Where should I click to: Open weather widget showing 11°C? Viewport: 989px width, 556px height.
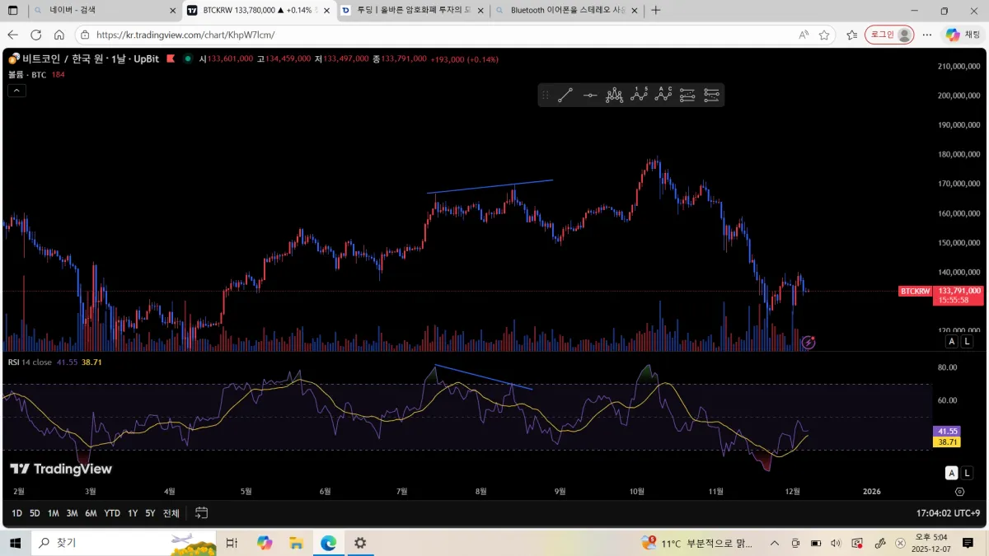[699, 543]
